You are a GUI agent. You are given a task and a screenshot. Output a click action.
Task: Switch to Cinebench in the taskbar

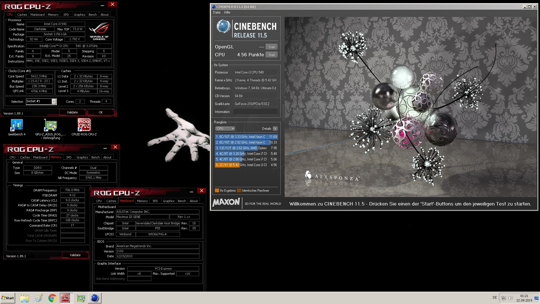95,298
